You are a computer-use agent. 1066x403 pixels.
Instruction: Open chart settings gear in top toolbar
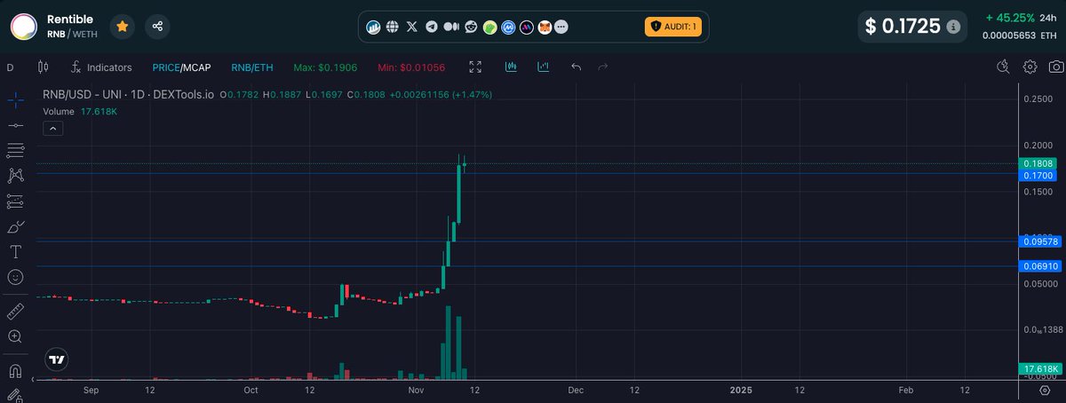(1030, 67)
